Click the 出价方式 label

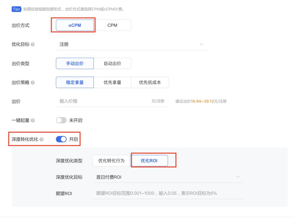pos(20,25)
